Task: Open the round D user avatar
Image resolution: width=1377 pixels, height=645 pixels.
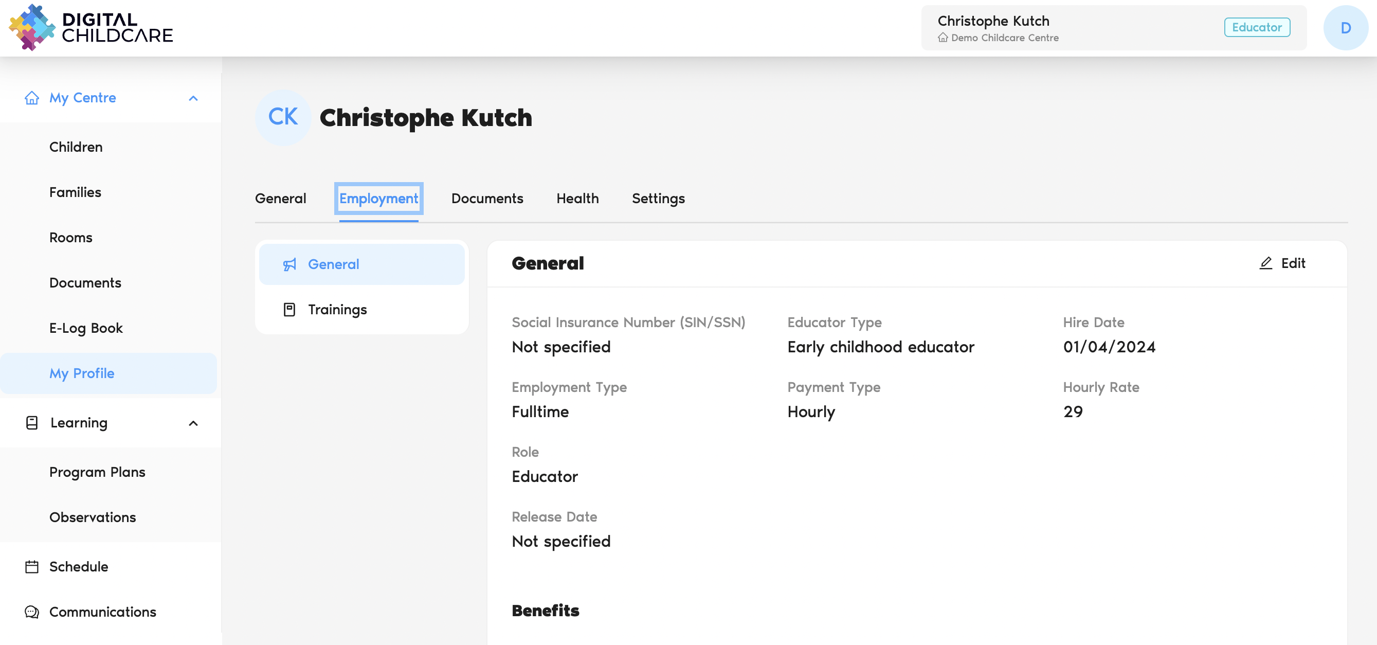Action: coord(1345,28)
